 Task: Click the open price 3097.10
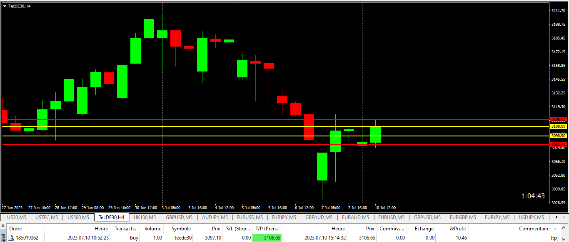coord(213,238)
